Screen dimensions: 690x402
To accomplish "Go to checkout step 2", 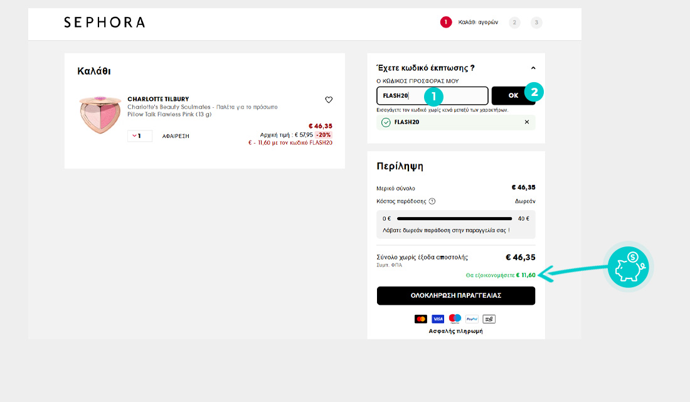I will (514, 23).
